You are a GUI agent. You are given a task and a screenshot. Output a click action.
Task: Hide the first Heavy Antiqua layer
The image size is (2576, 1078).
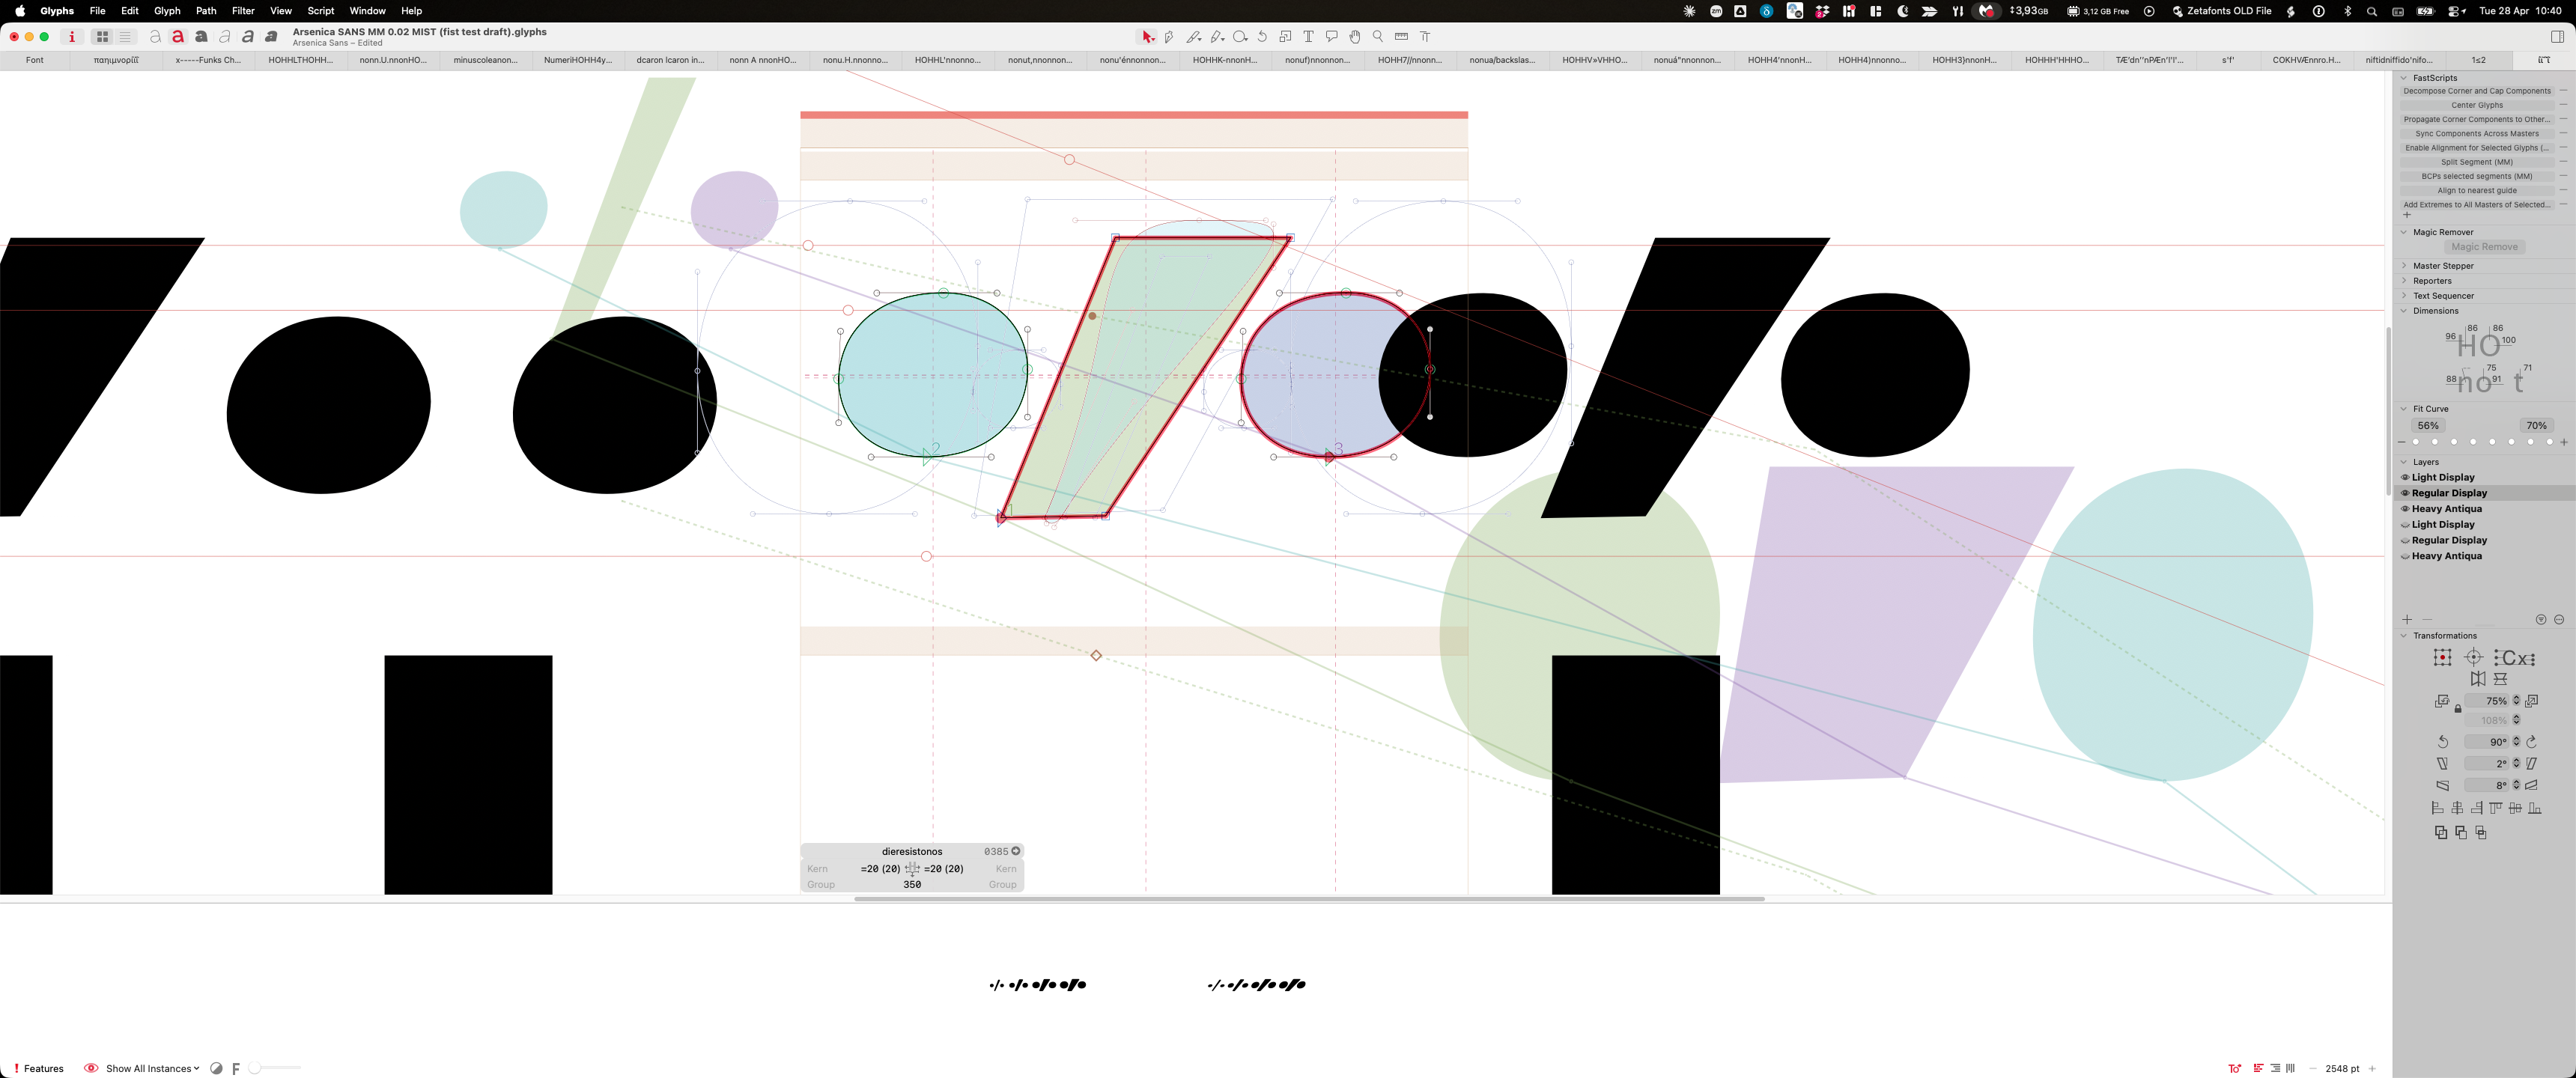pyautogui.click(x=2405, y=509)
